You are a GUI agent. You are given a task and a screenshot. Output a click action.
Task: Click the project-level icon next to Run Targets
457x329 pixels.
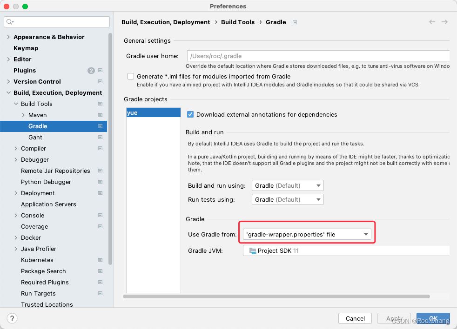point(100,293)
